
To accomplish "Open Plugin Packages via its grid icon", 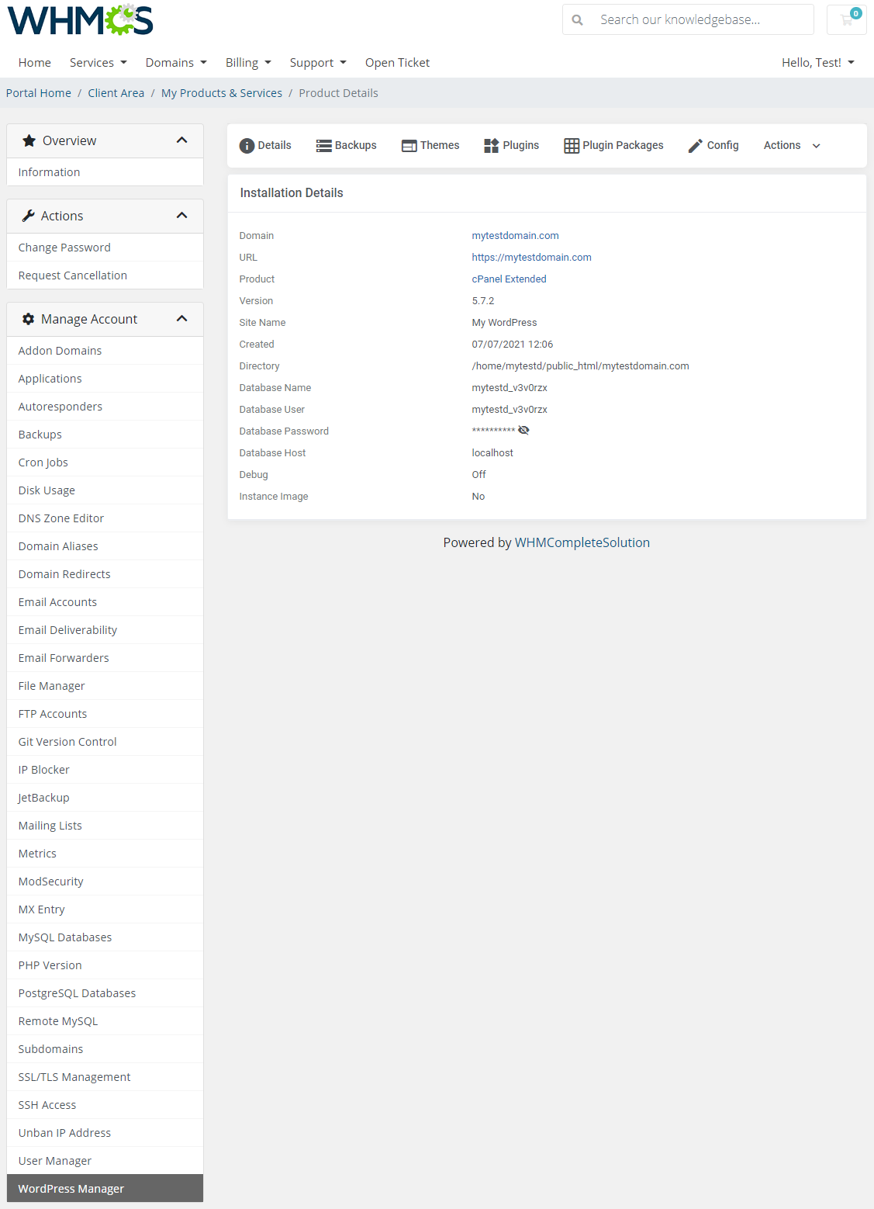I will (x=572, y=145).
